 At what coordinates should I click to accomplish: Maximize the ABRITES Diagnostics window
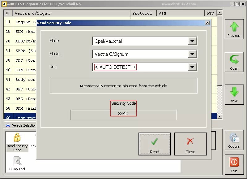coord(237,4)
